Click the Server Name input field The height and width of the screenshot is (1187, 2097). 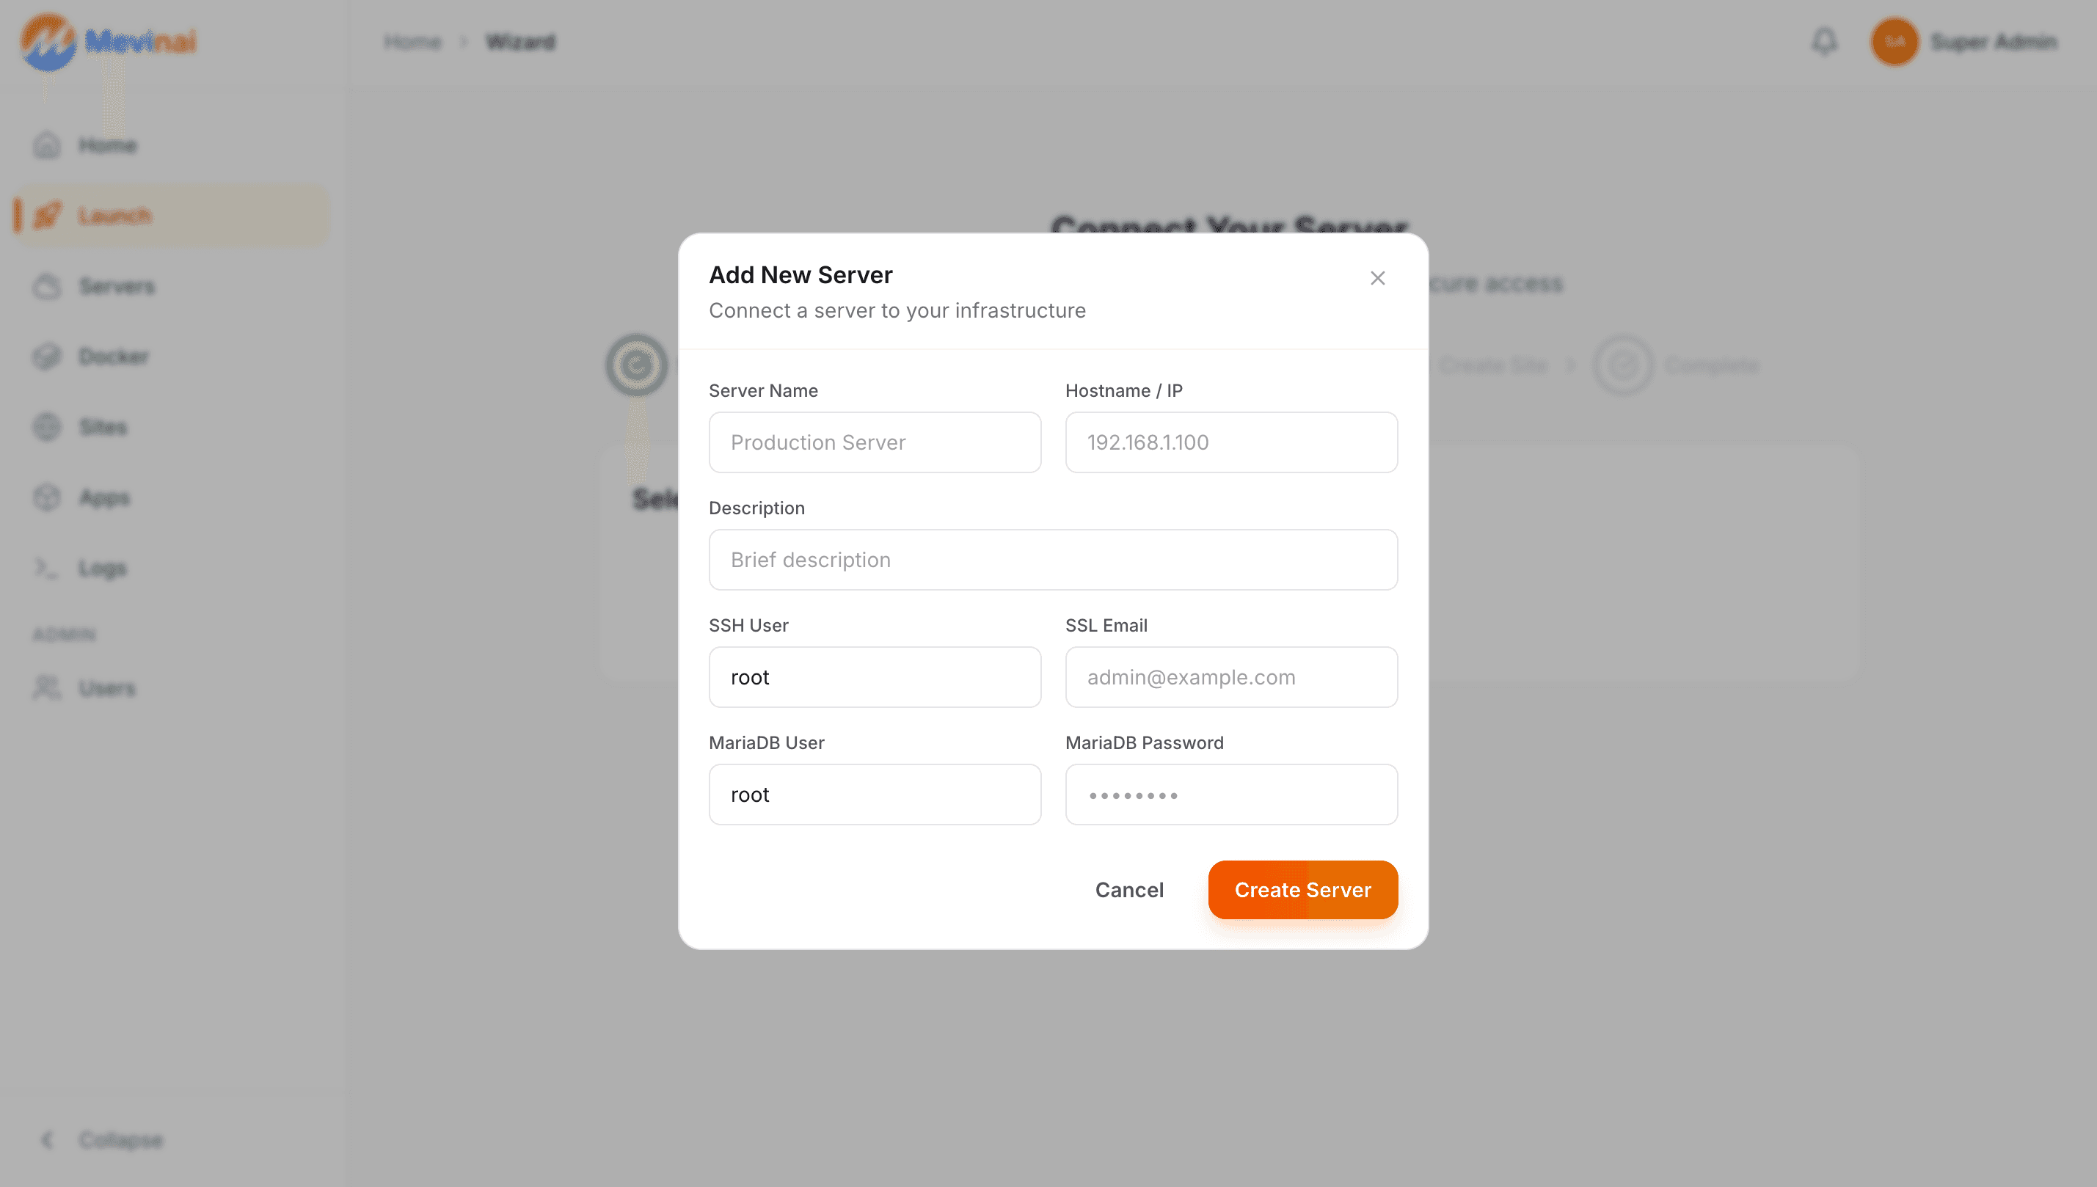[x=875, y=442]
